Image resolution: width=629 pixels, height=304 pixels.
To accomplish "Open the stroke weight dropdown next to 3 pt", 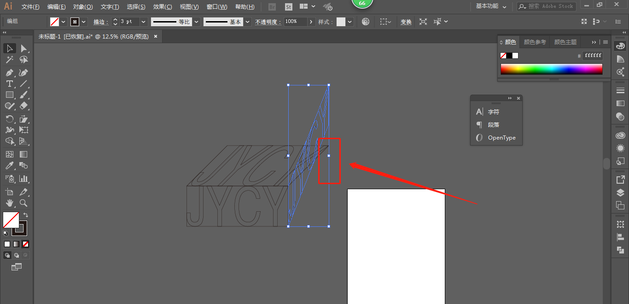I will click(143, 22).
